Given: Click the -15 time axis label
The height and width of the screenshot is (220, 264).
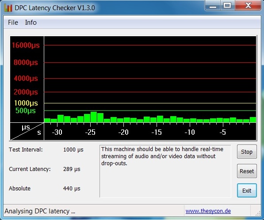Looking at the screenshot, I should coord(157,132).
